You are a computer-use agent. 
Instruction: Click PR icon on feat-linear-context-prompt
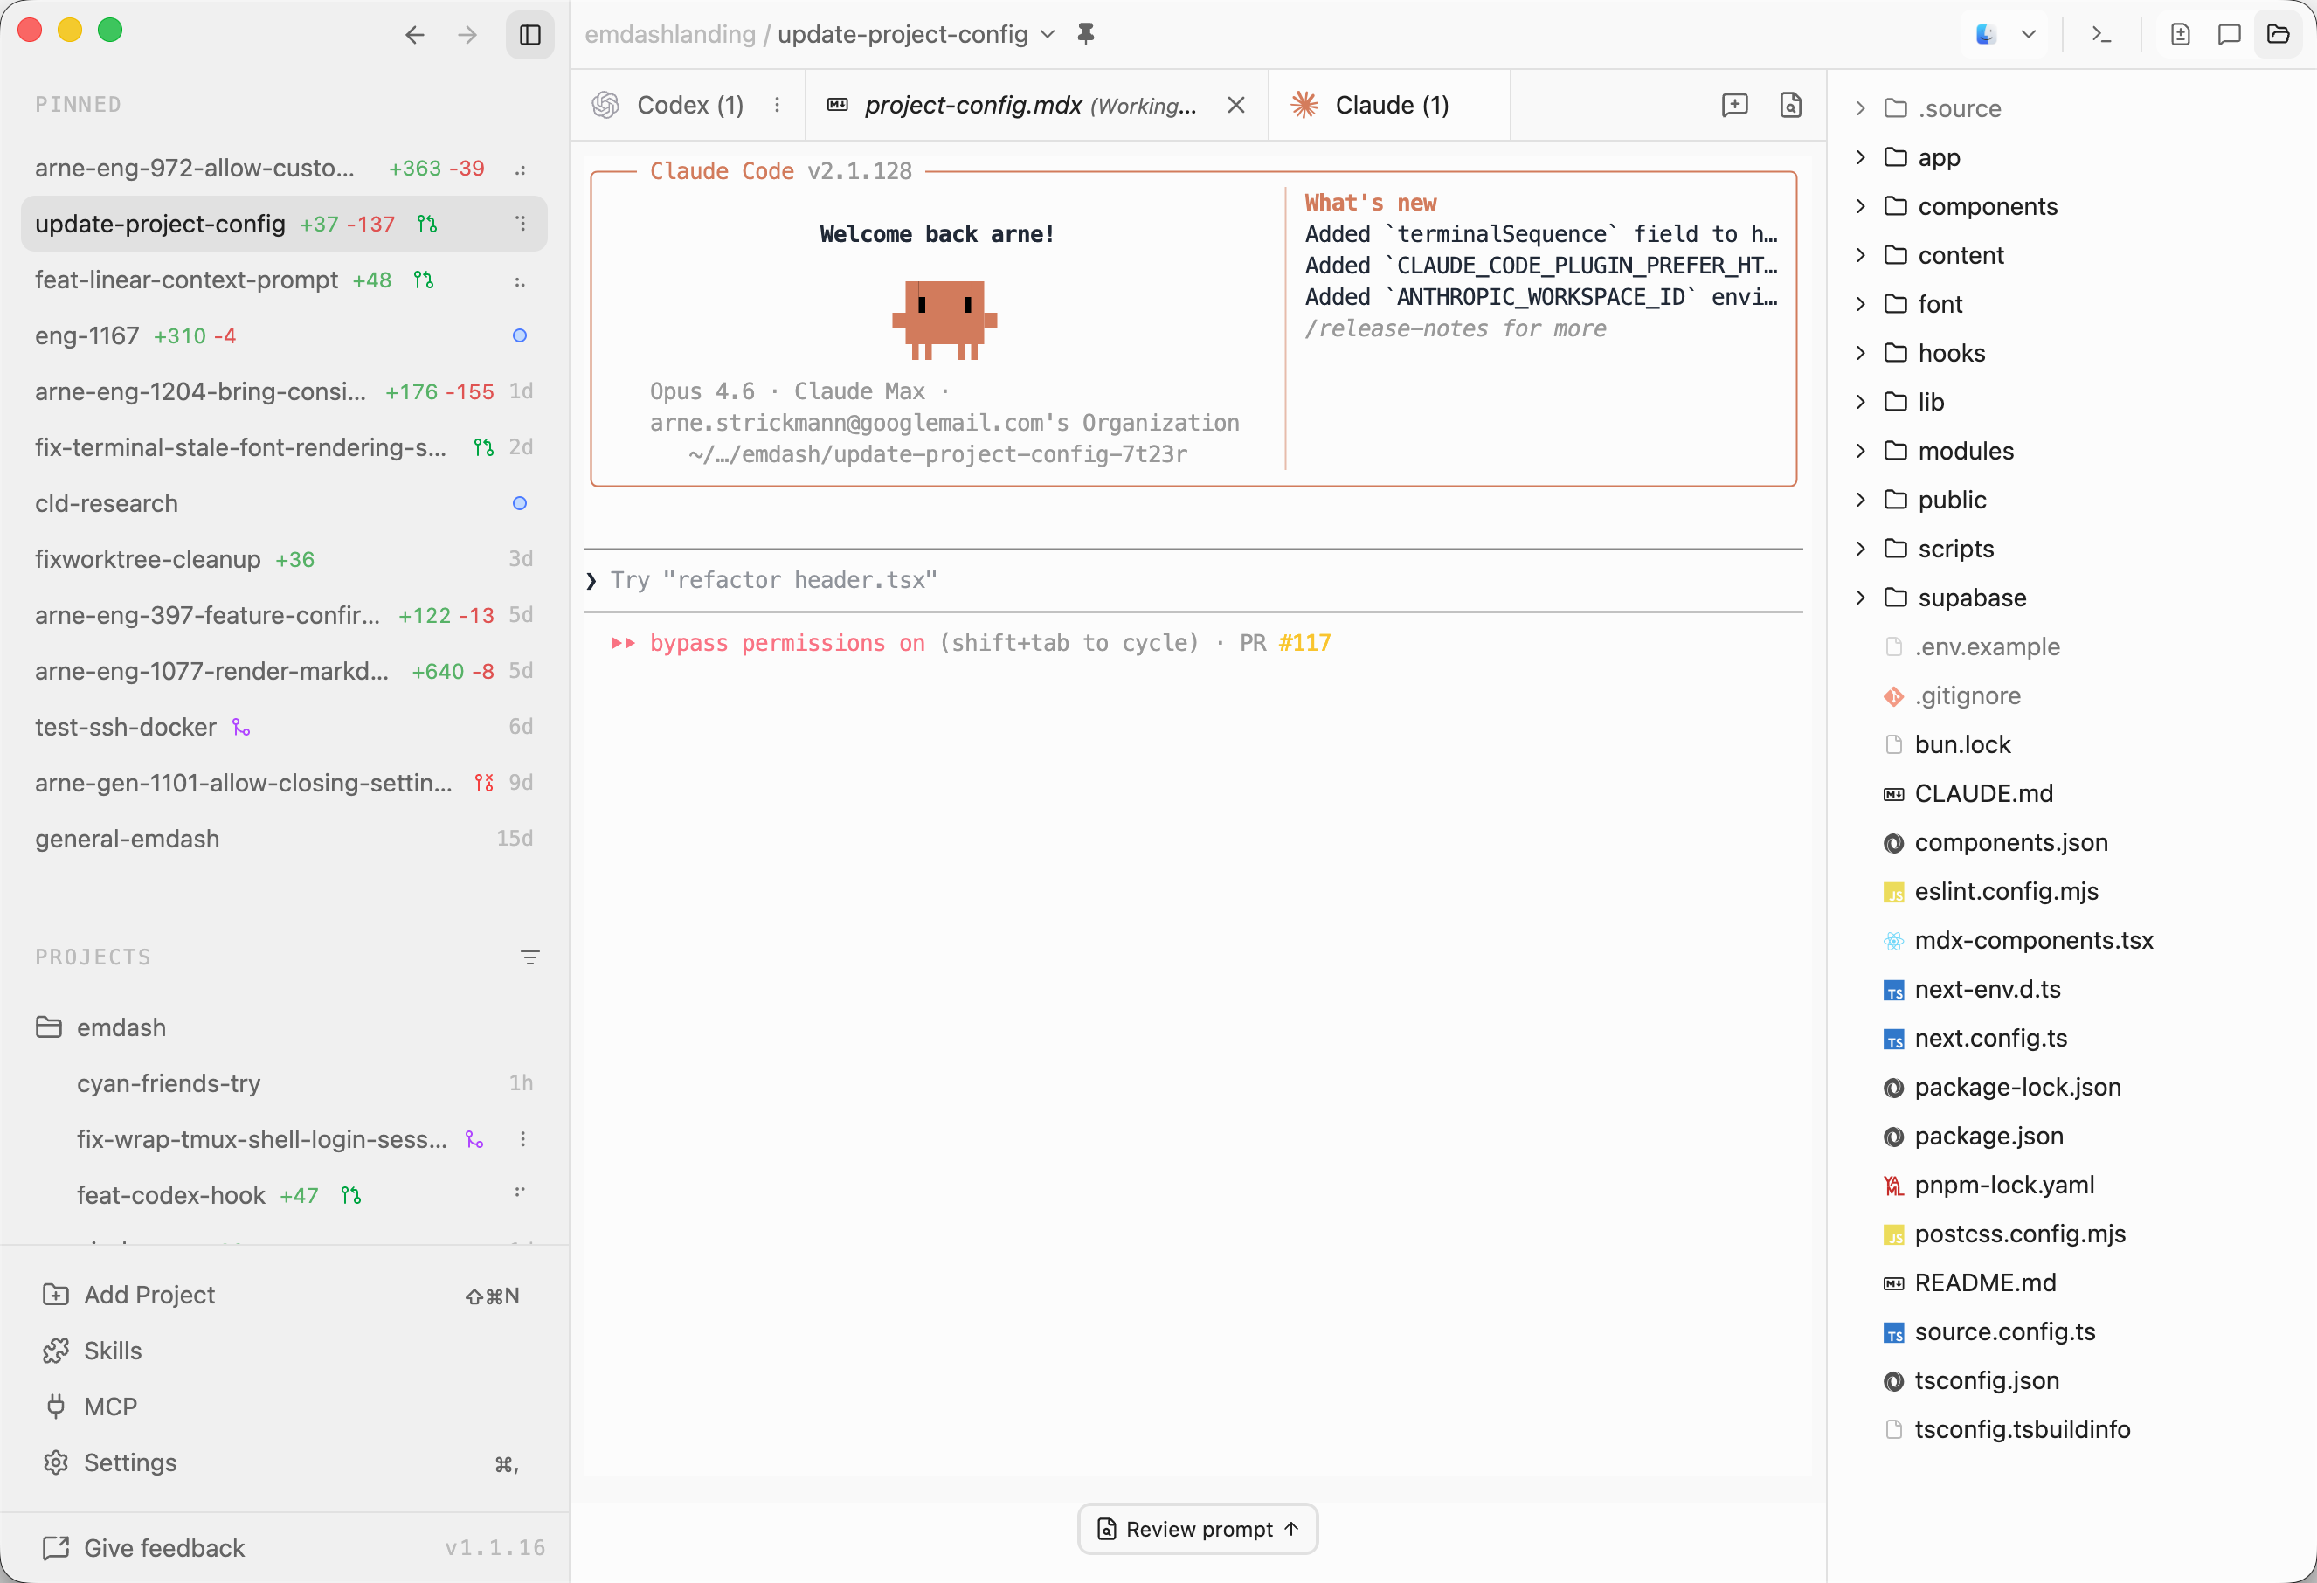424,280
